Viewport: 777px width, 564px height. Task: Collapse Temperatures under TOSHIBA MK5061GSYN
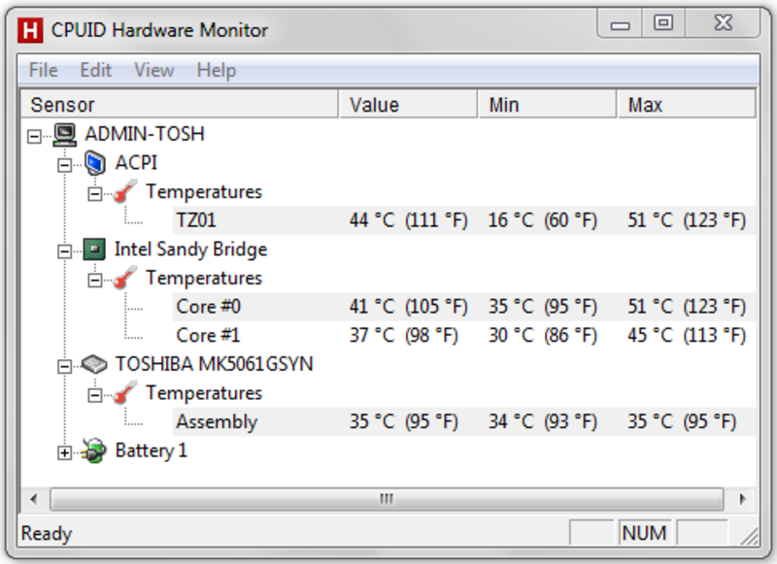click(94, 395)
